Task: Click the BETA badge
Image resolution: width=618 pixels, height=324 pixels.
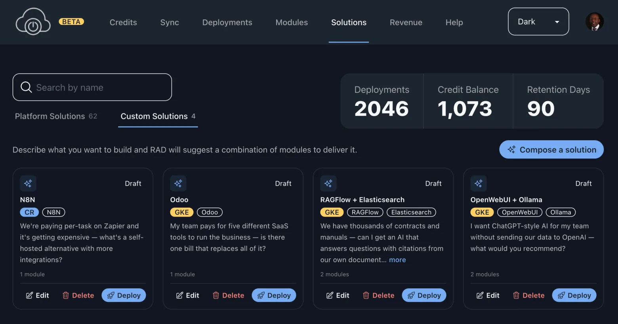Action: click(x=71, y=22)
